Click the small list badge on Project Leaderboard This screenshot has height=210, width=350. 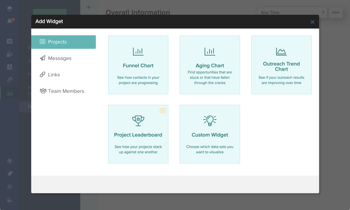163,110
